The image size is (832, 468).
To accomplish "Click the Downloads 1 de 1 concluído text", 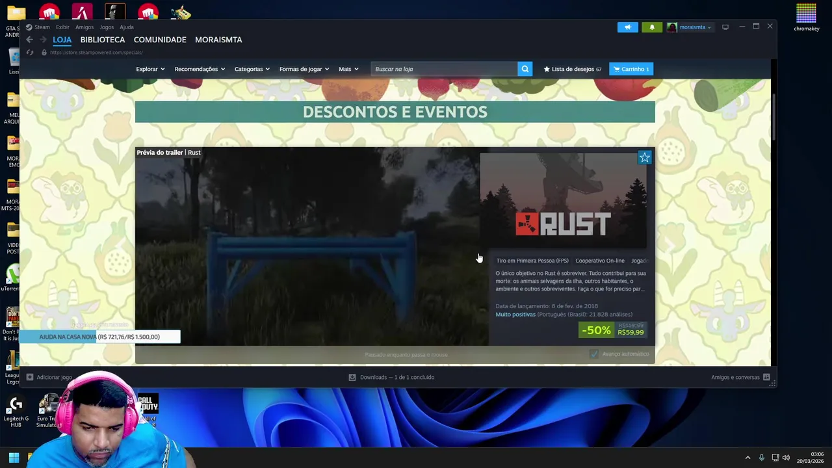I will [x=397, y=377].
